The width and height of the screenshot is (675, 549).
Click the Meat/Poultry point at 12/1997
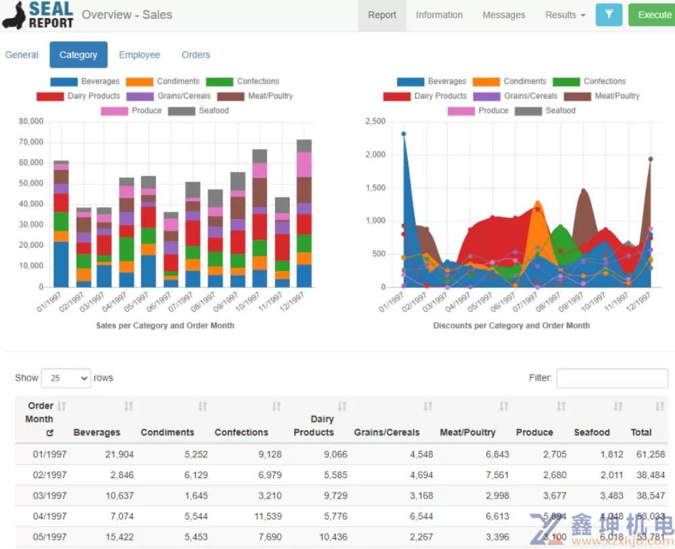click(651, 159)
